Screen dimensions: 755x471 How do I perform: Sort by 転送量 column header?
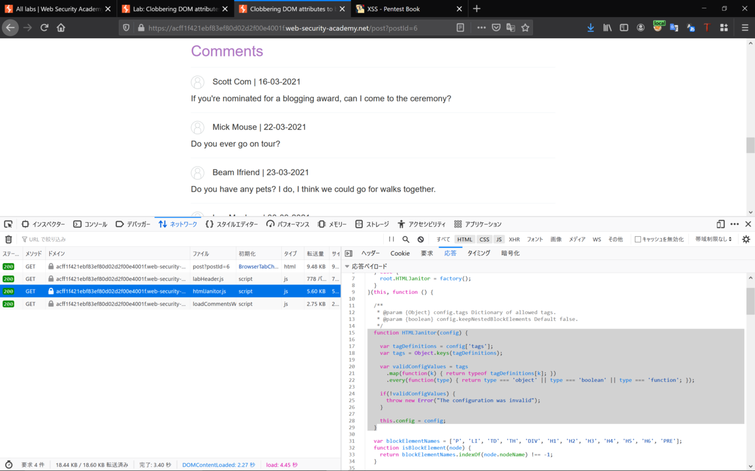[x=317, y=254]
